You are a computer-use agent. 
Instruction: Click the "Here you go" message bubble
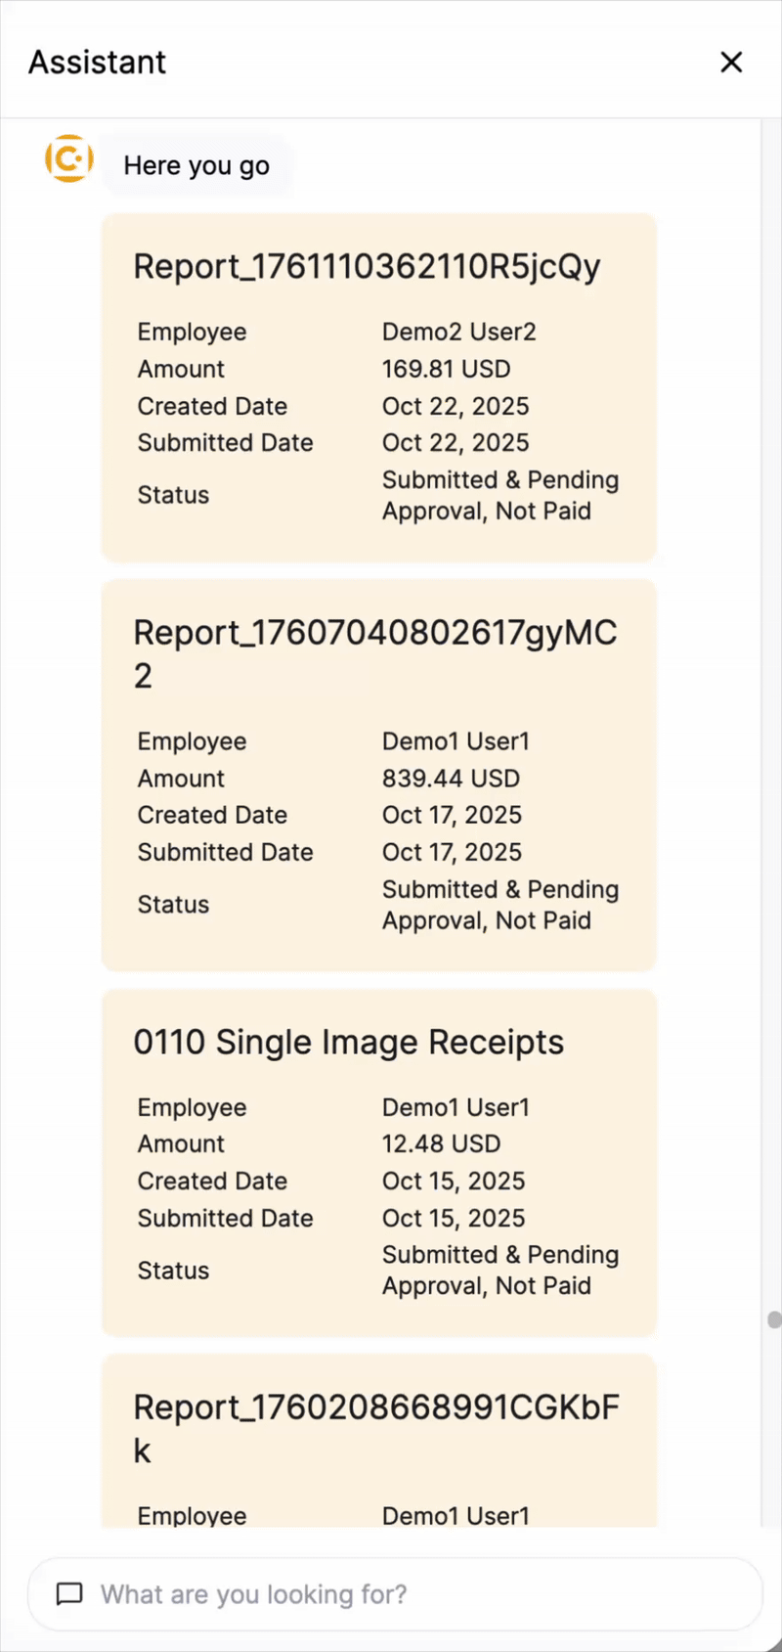click(196, 165)
